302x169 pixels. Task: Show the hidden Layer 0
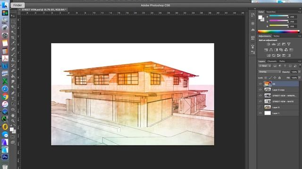[260, 108]
